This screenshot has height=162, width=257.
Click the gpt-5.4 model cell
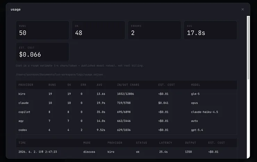tap(197, 130)
